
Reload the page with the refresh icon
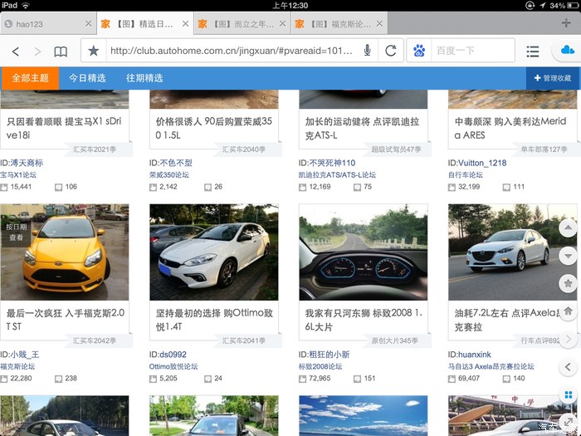click(x=389, y=51)
